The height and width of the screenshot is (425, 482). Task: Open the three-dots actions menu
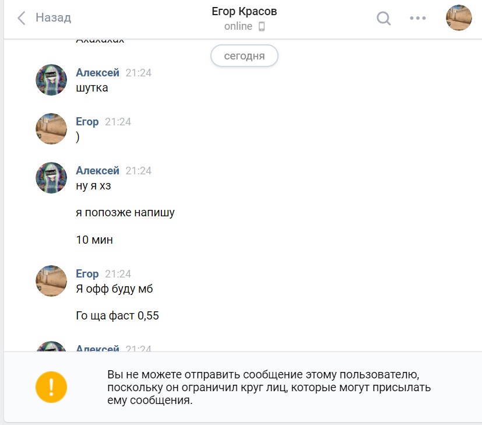click(x=418, y=18)
